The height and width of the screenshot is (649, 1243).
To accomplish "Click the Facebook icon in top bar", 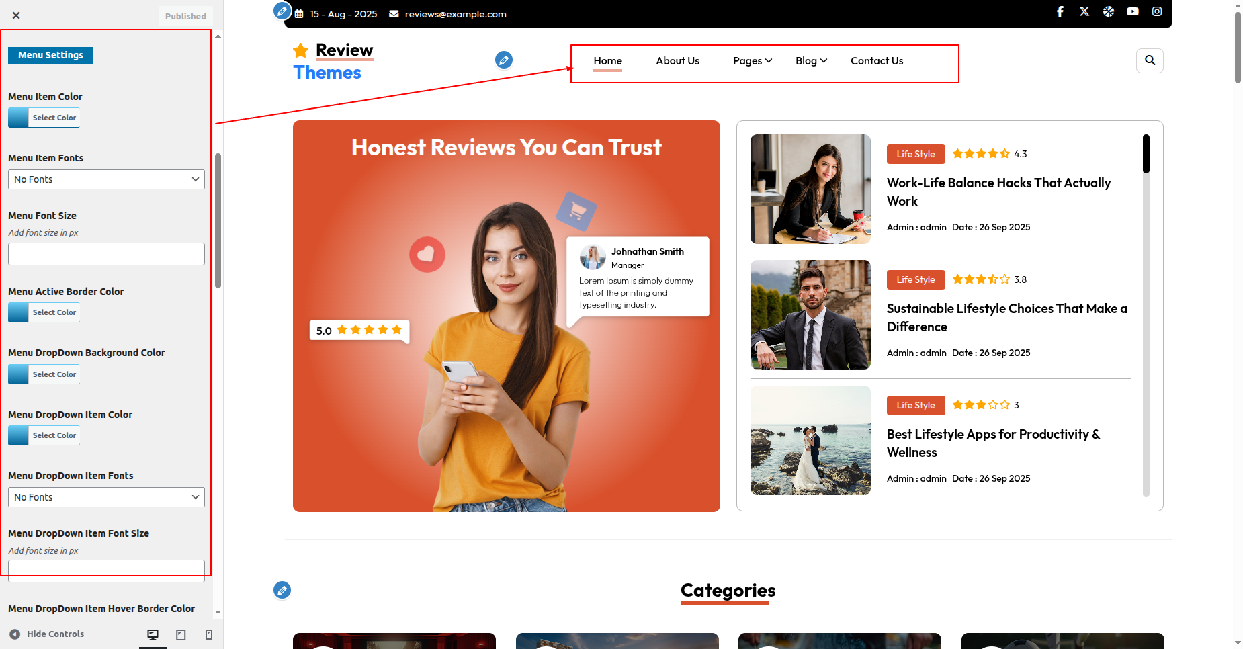I will (1060, 11).
